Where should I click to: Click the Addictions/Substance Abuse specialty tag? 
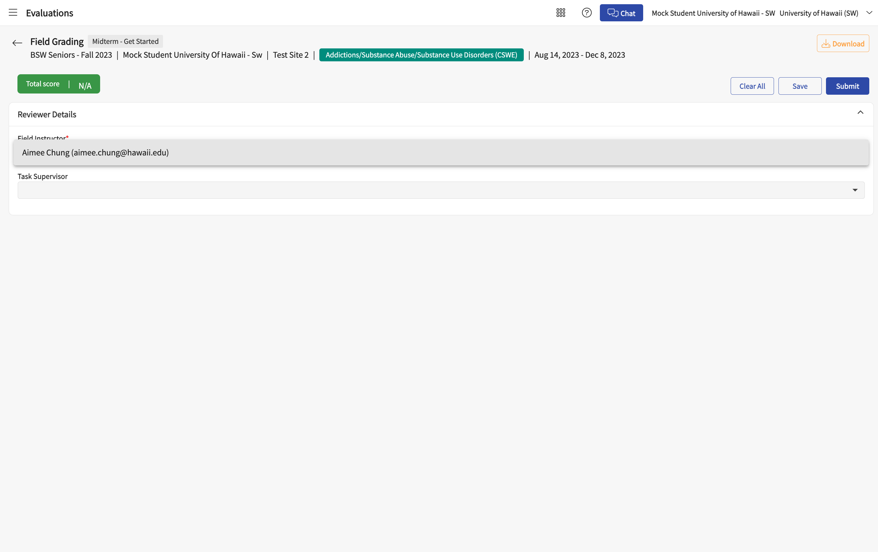421,55
